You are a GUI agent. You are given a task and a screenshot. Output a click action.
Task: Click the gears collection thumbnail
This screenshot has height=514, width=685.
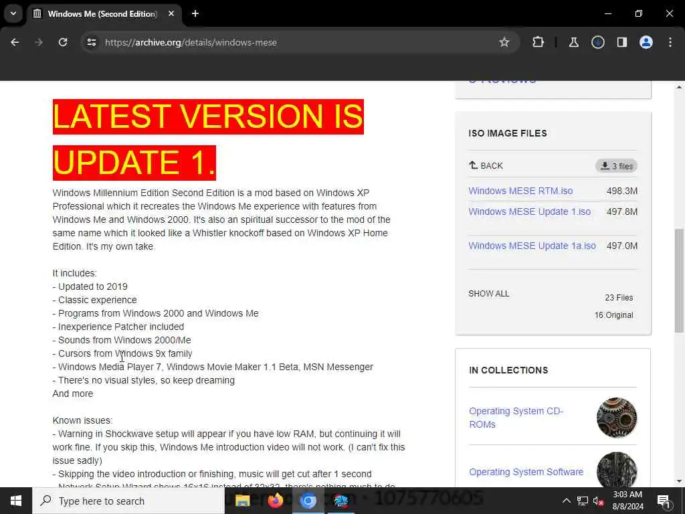[x=616, y=418]
